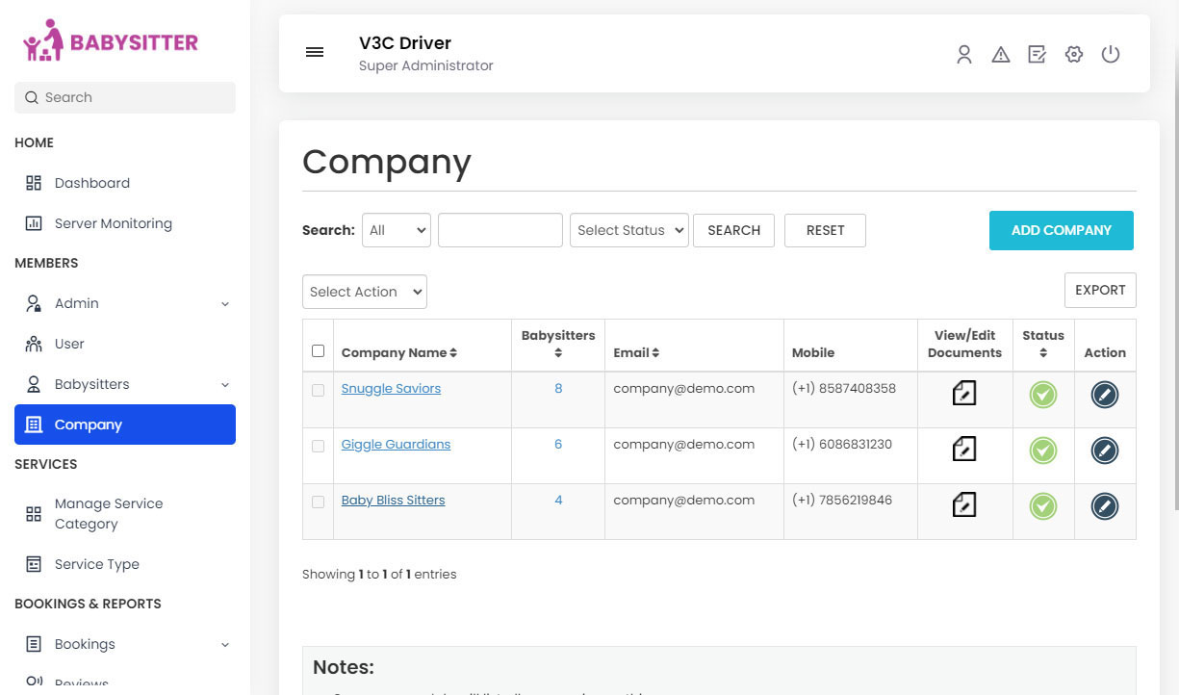The width and height of the screenshot is (1179, 695).
Task: Open the Select Status dropdown
Action: (628, 230)
